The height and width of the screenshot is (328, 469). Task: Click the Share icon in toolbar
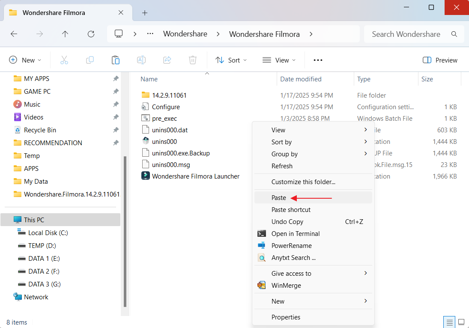(167, 60)
